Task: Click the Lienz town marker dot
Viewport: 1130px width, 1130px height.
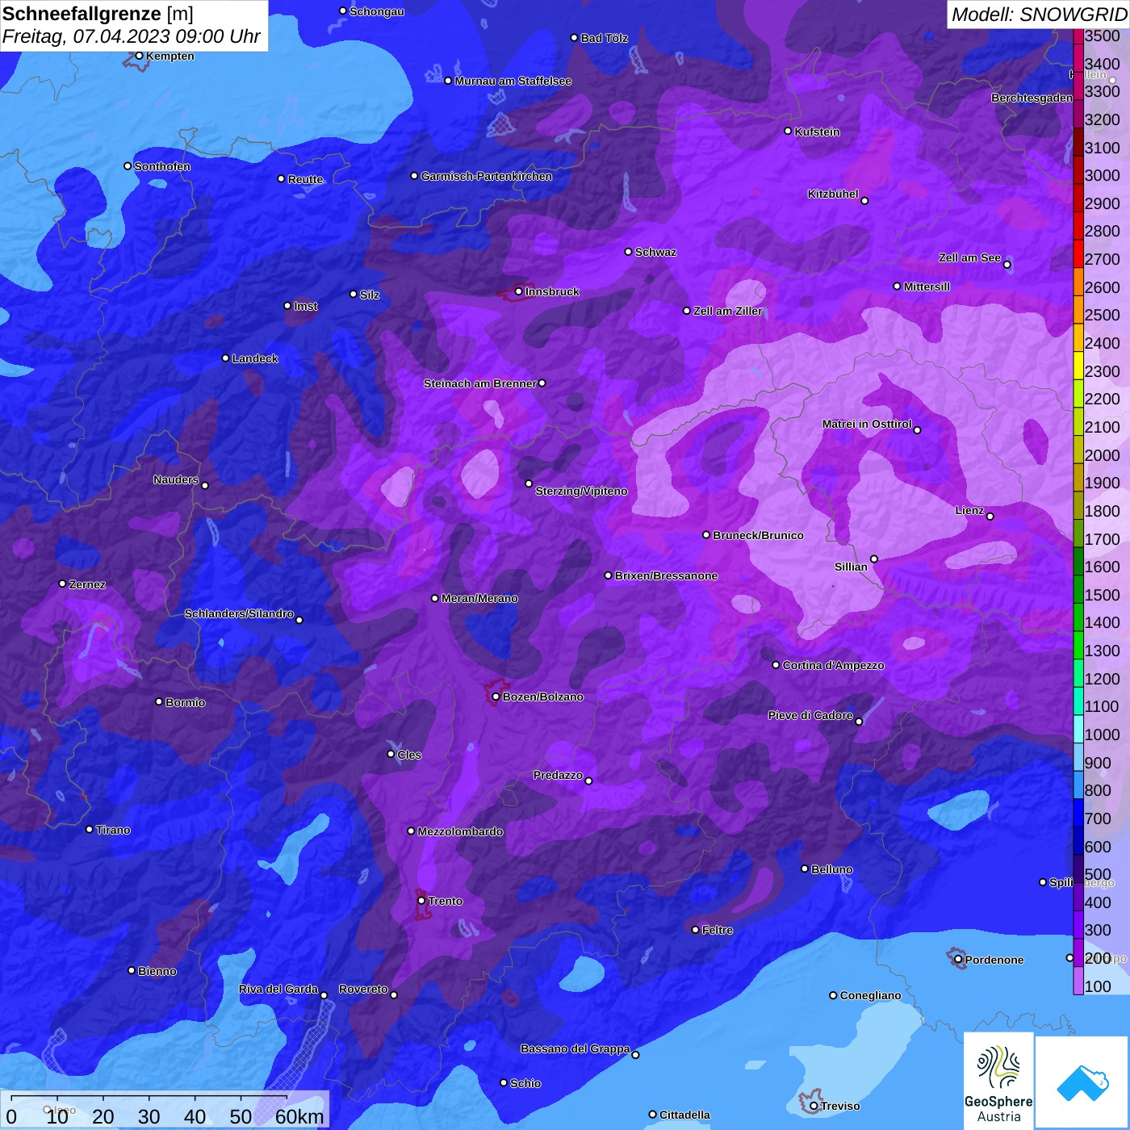Action: (x=990, y=517)
